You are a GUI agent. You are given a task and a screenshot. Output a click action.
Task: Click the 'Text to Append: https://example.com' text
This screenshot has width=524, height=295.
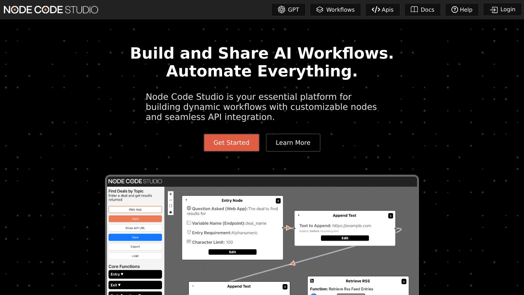(x=335, y=226)
